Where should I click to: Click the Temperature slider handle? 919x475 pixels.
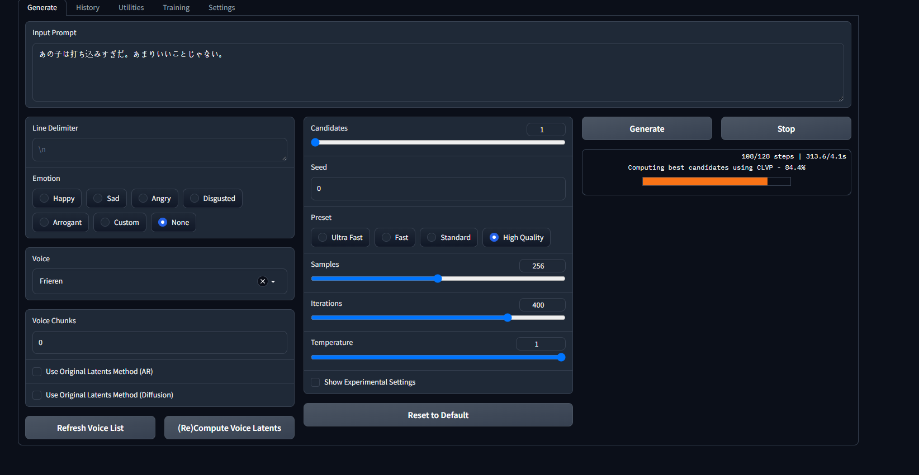click(x=561, y=357)
